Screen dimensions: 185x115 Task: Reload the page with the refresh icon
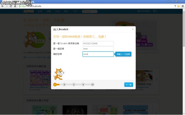pyautogui.click(x=11, y=6)
